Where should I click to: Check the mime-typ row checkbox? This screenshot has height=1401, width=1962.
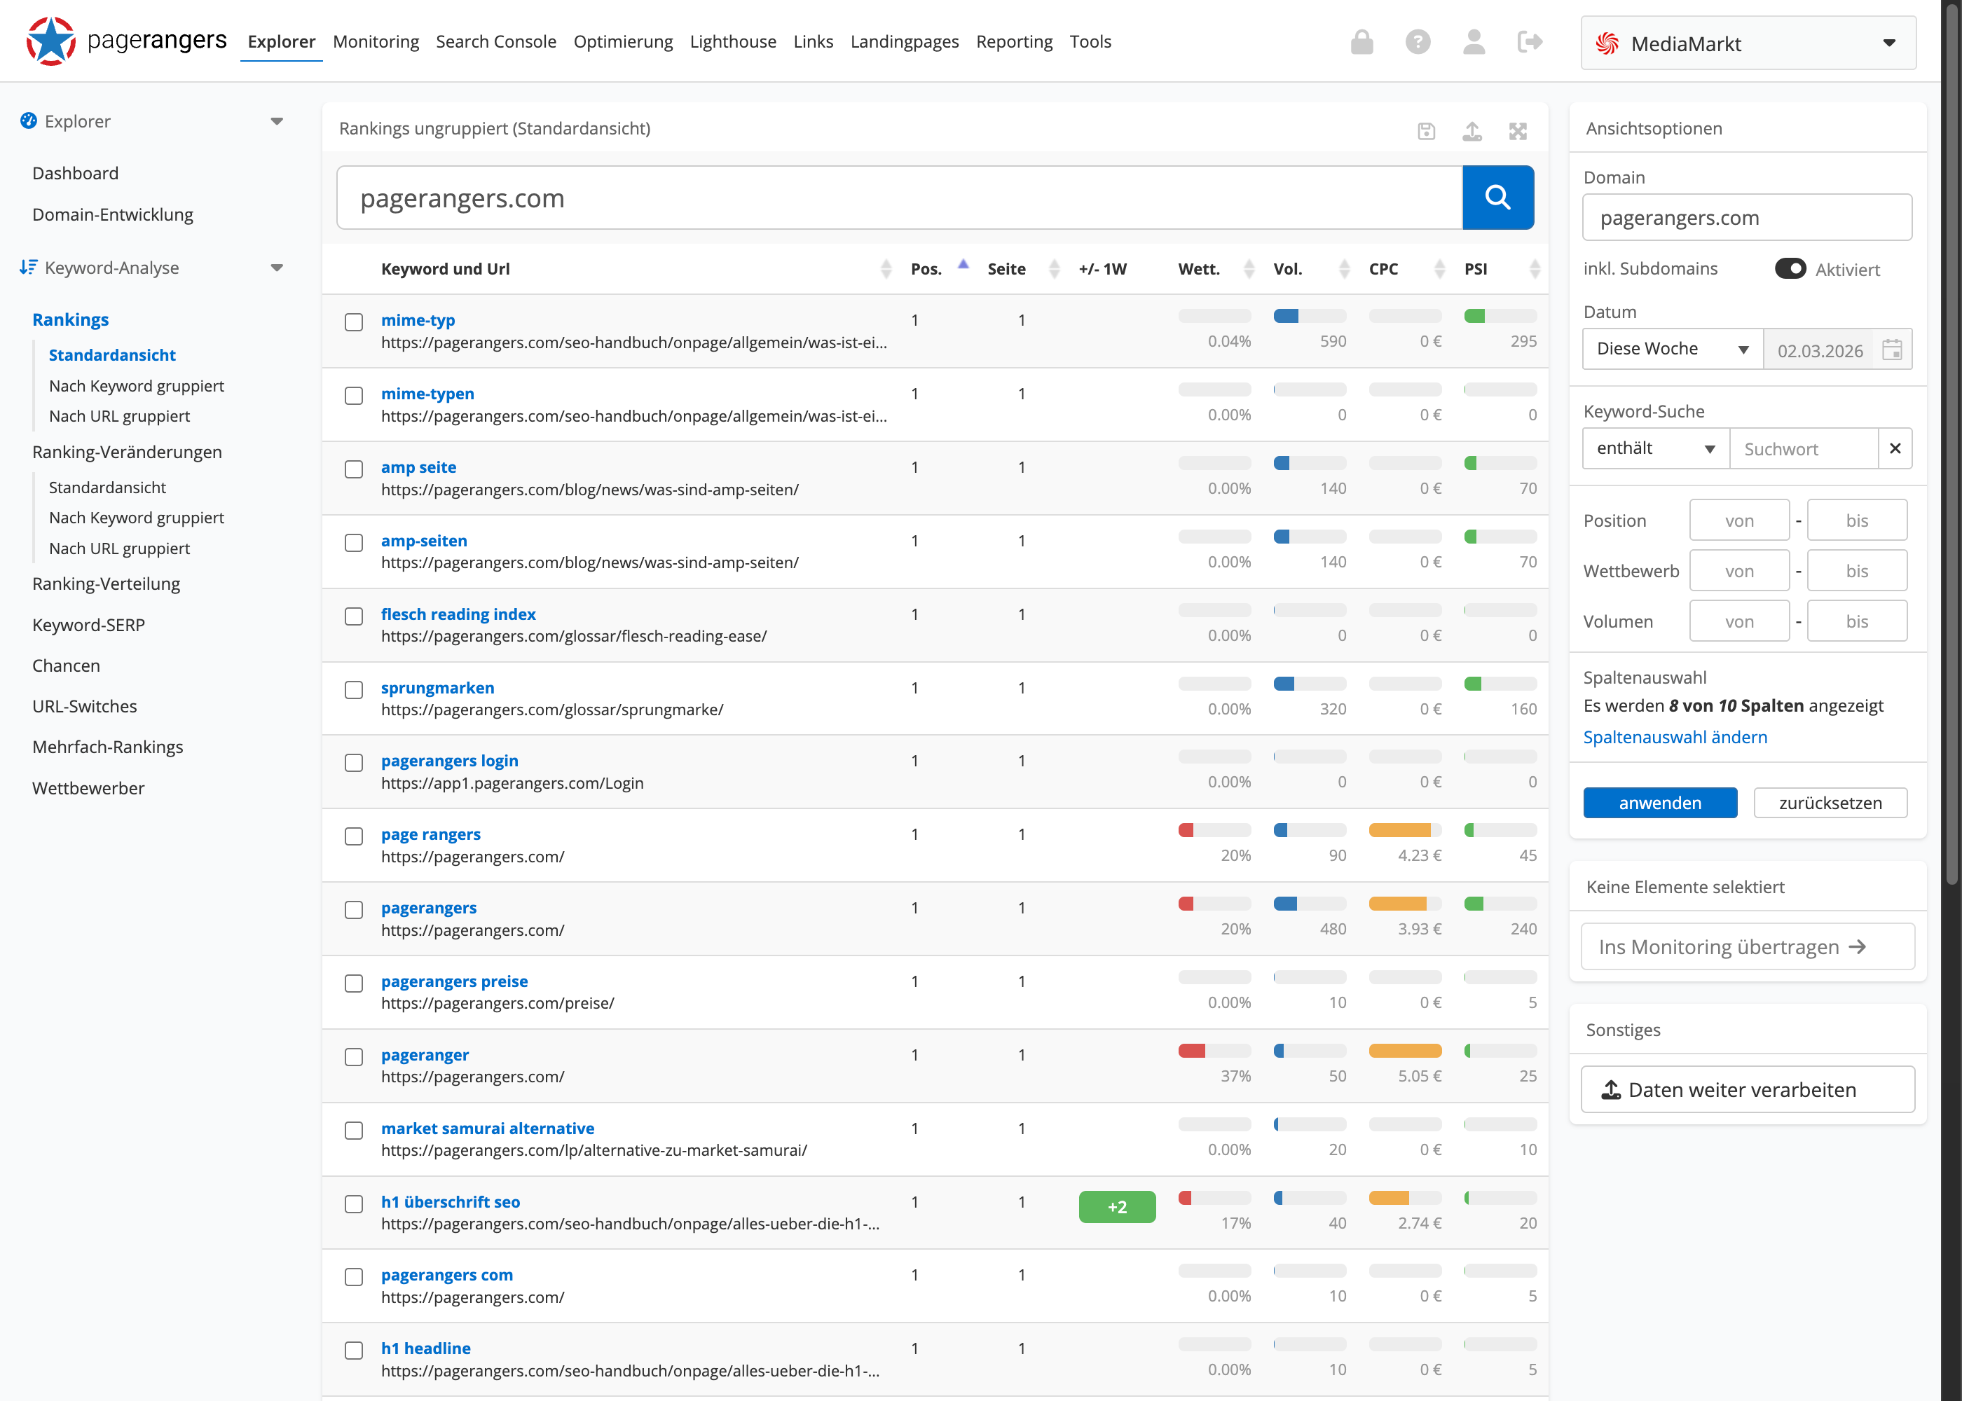click(354, 322)
